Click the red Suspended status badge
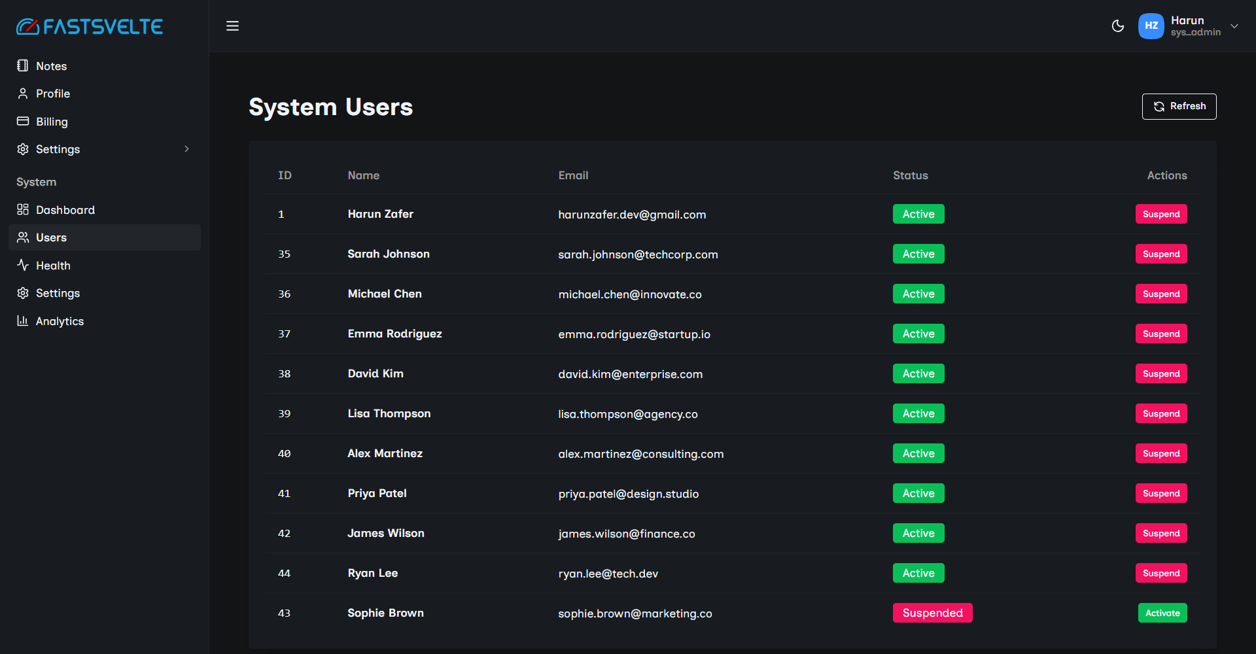 point(932,613)
